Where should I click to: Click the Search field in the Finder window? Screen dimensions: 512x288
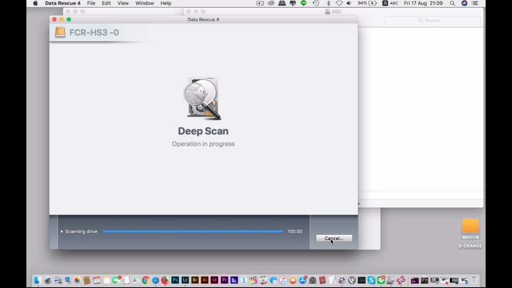tap(433, 20)
